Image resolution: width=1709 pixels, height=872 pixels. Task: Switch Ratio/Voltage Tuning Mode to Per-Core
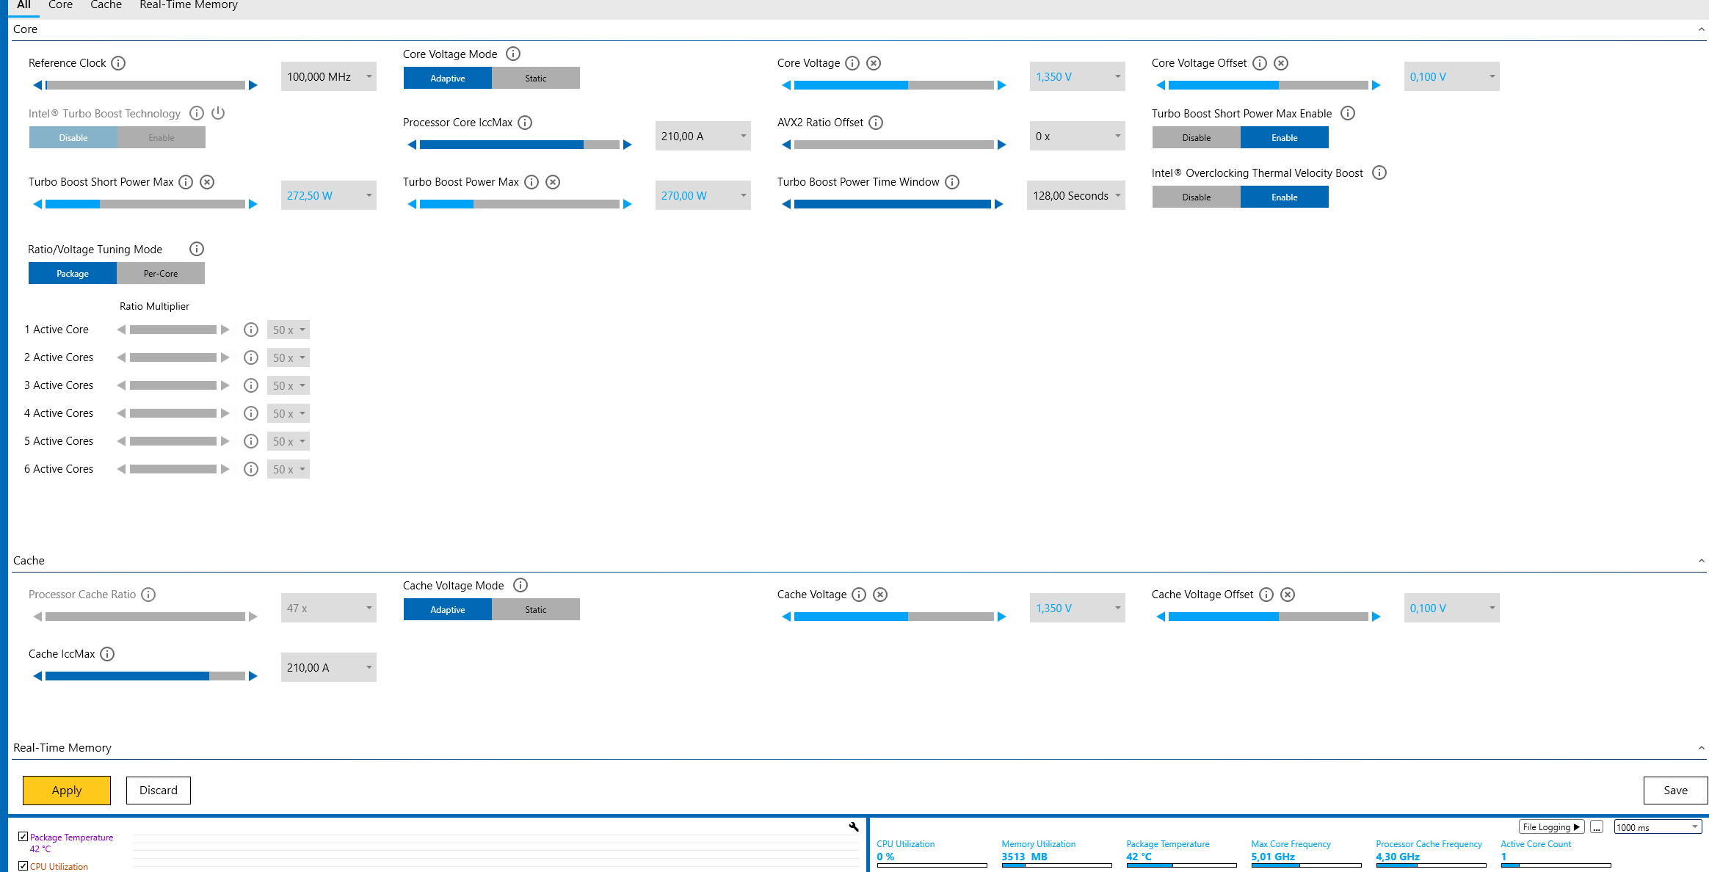click(160, 273)
